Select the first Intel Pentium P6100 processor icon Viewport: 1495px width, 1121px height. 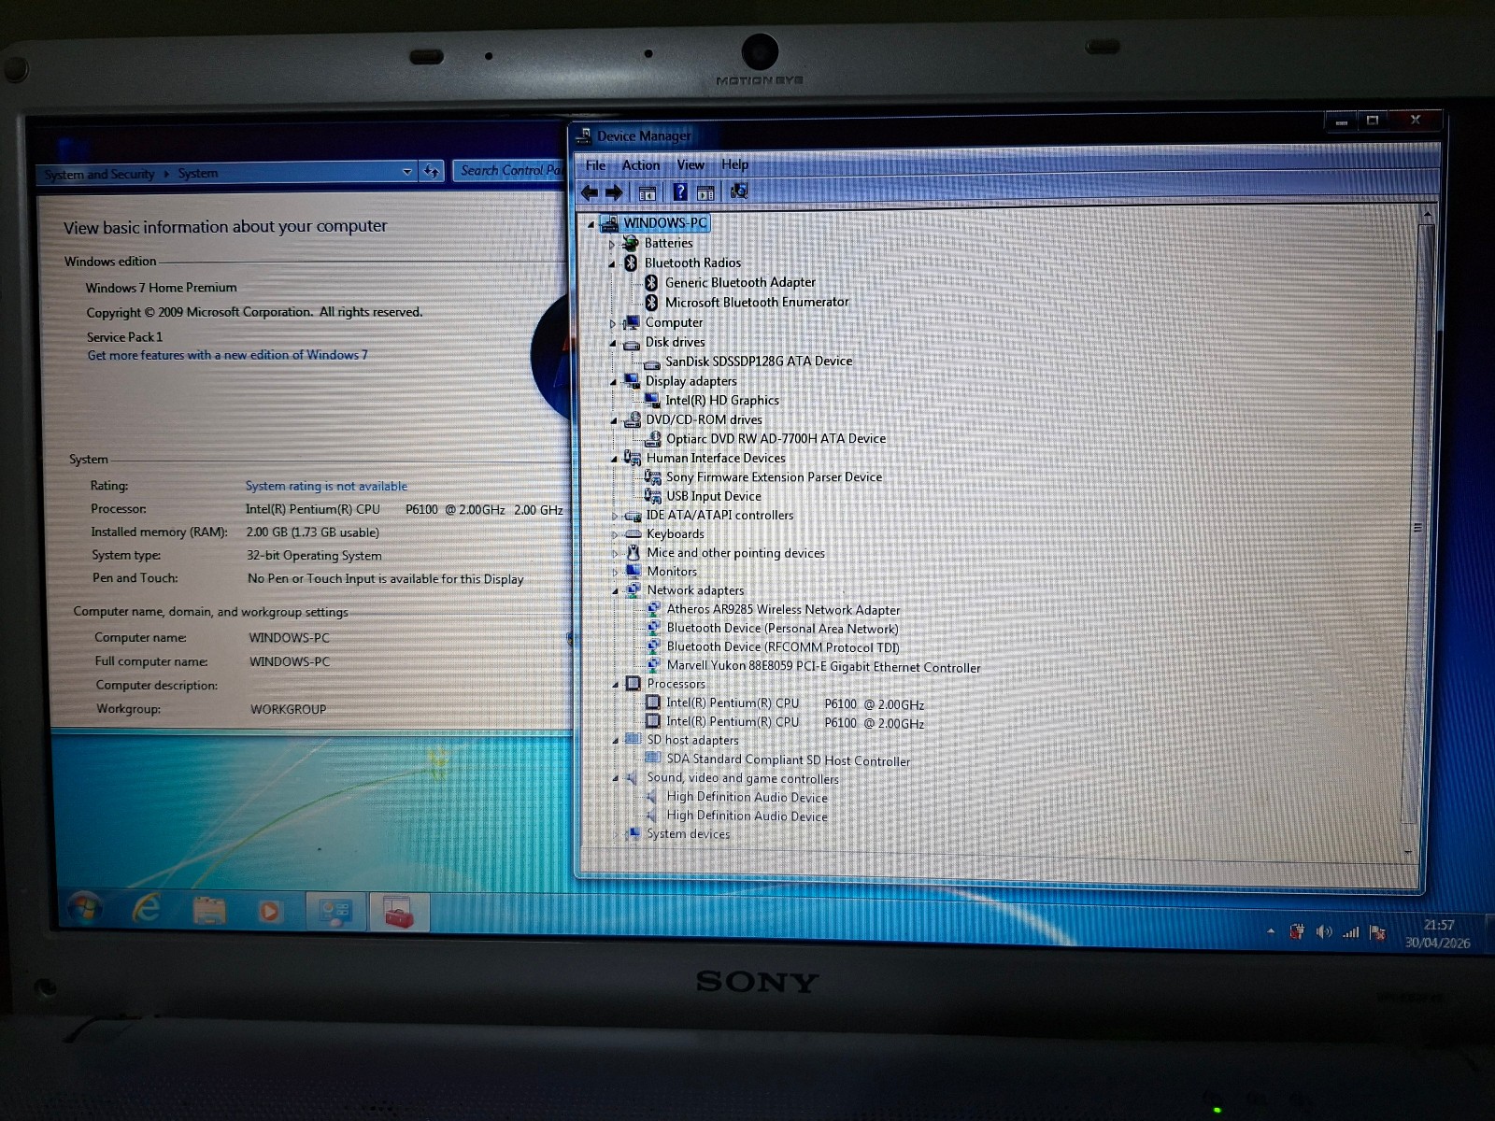tap(653, 702)
